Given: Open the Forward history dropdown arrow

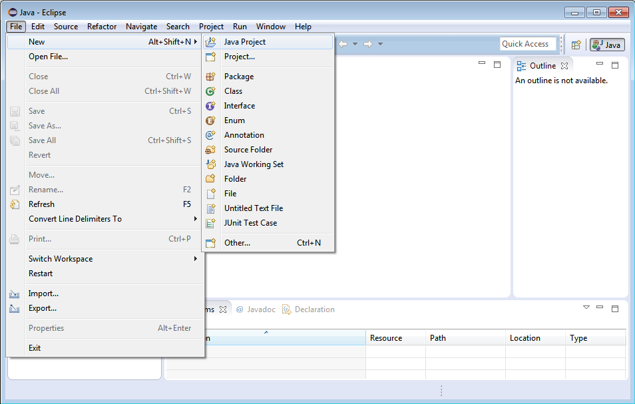Looking at the screenshot, I should click(x=380, y=44).
